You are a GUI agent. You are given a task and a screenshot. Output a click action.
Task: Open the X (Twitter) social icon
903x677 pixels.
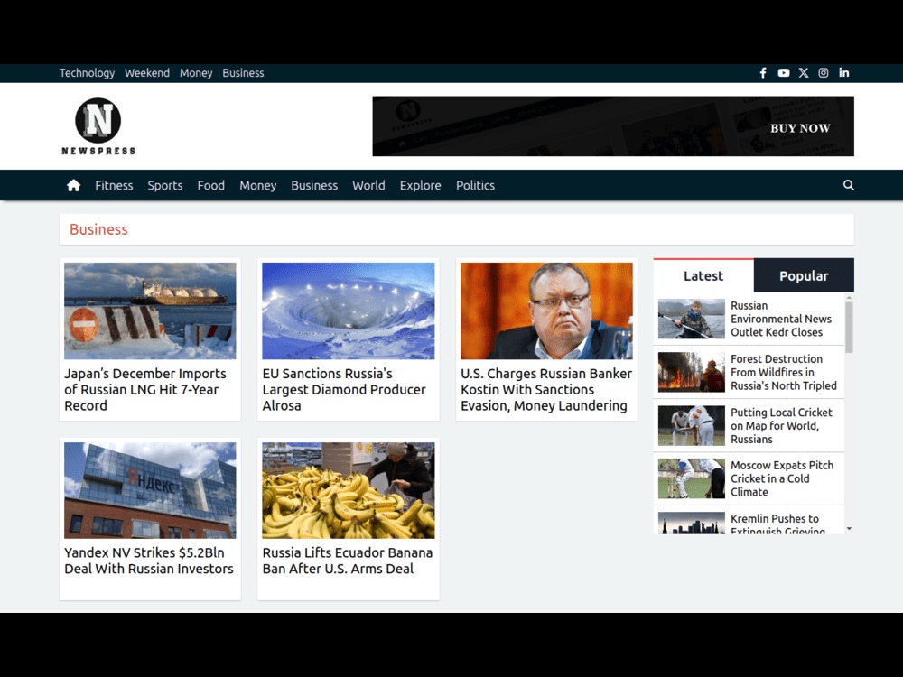pyautogui.click(x=804, y=73)
